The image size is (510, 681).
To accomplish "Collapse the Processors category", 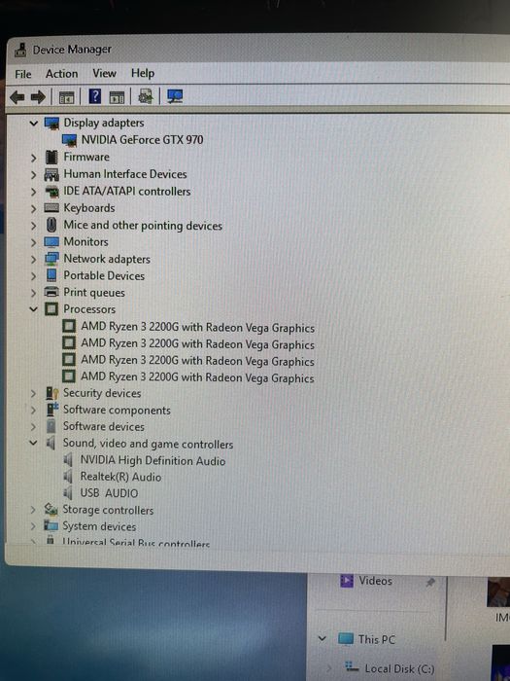I will click(33, 309).
